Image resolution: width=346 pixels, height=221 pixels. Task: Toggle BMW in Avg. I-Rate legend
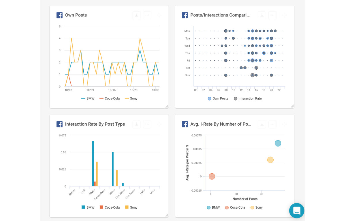pos(213,207)
